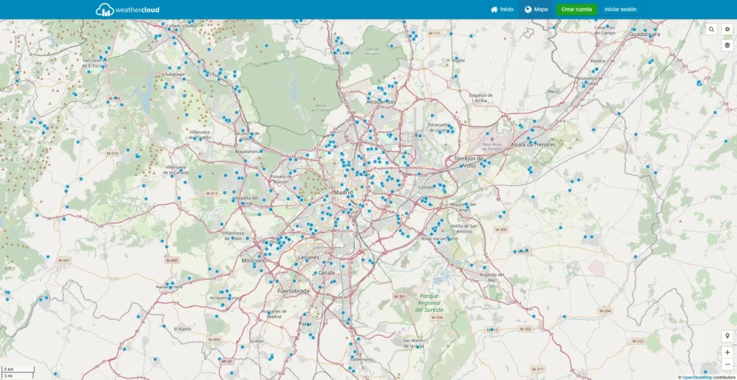Zoom in with the plus button
Image resolution: width=737 pixels, height=380 pixels.
coord(727,352)
